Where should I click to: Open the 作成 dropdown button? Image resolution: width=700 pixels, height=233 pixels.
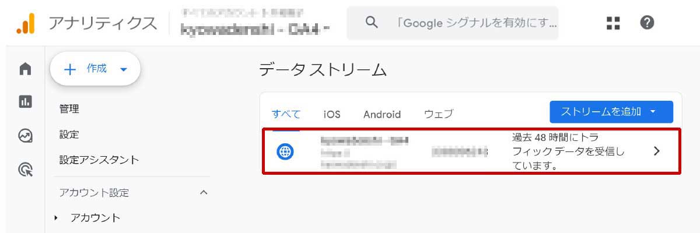95,69
